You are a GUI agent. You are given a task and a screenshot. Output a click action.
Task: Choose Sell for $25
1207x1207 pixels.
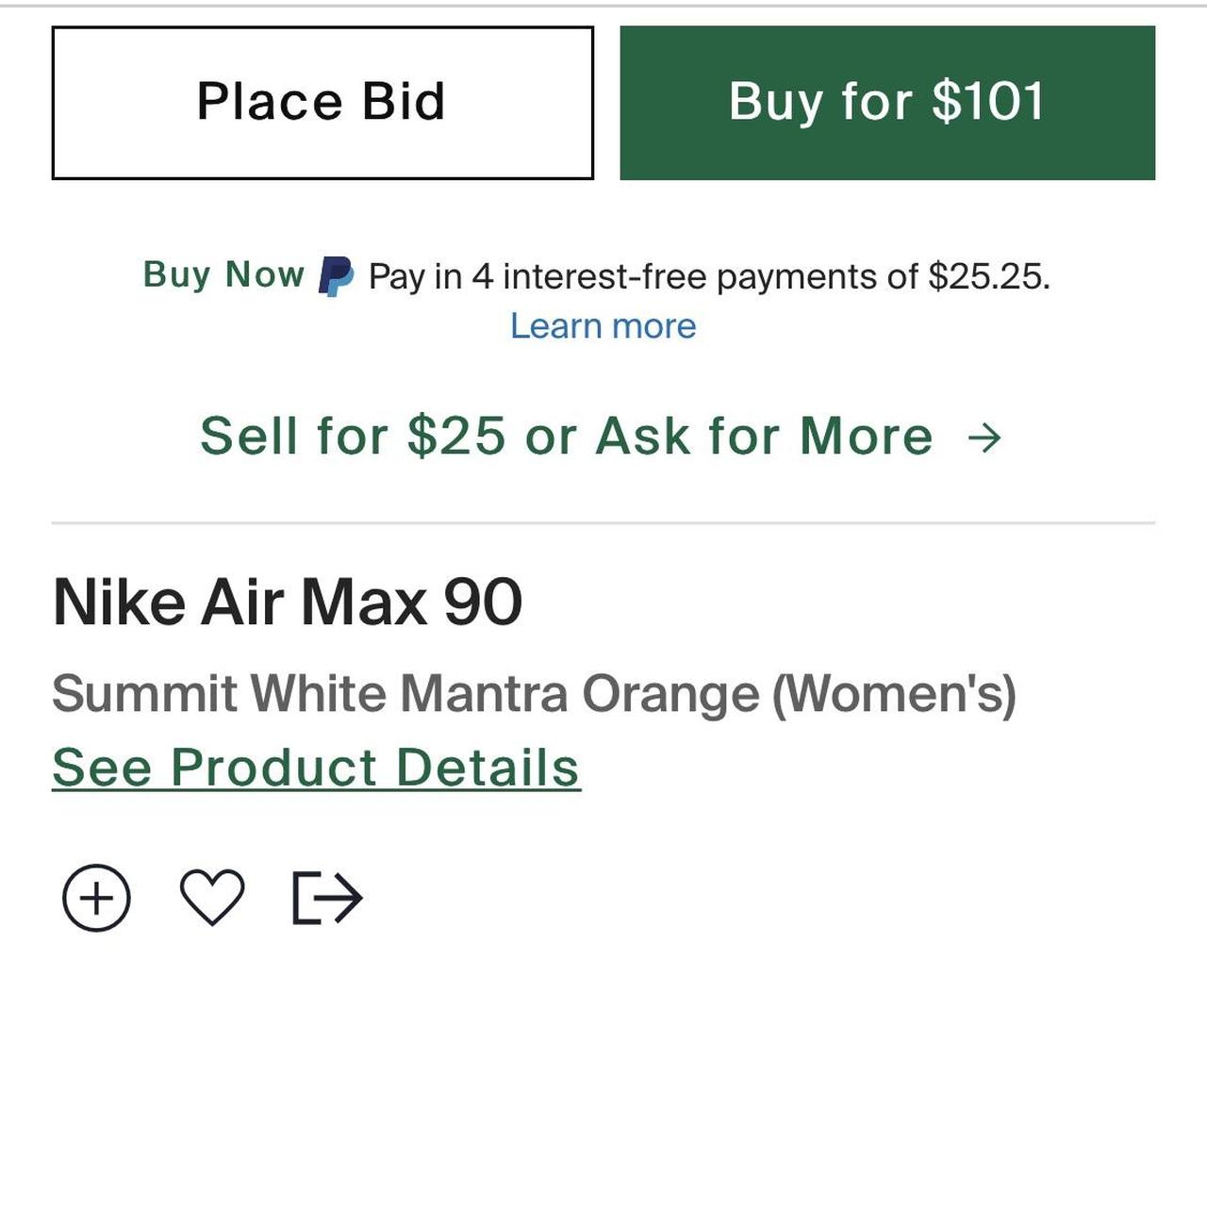(354, 437)
